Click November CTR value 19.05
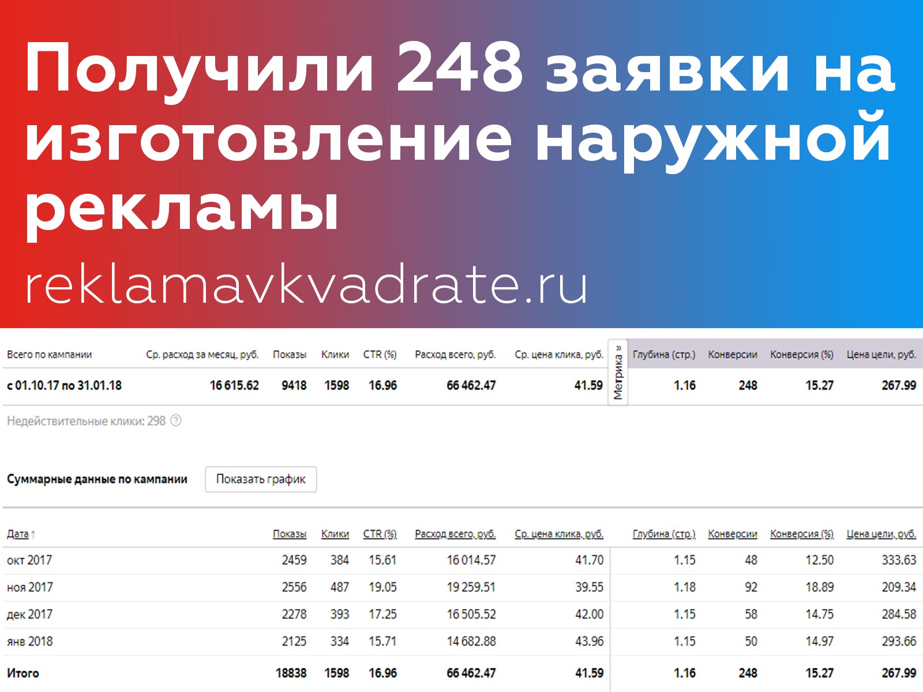Screen dimensions: 923x692 point(383,587)
